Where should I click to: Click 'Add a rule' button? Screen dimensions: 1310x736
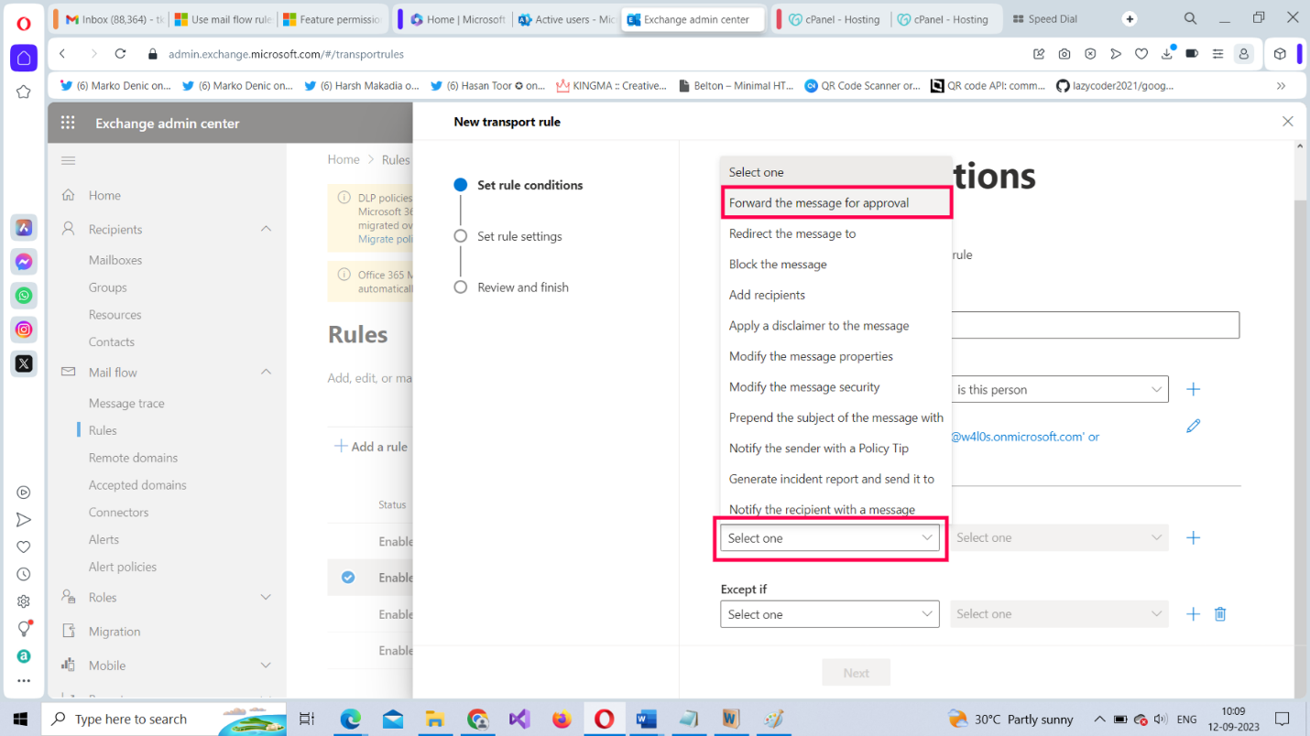point(371,447)
